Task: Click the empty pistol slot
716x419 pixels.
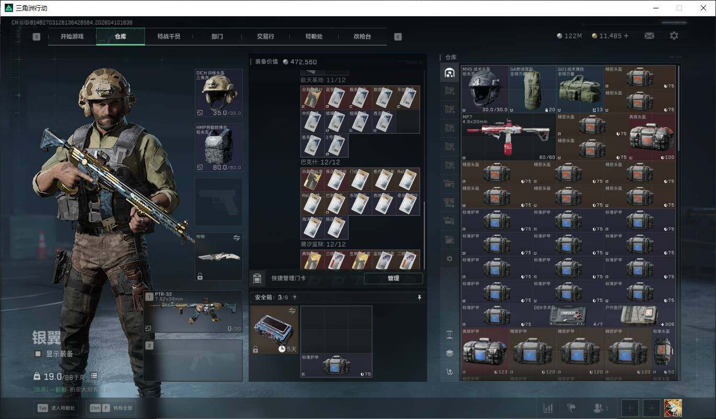Action: (x=219, y=202)
